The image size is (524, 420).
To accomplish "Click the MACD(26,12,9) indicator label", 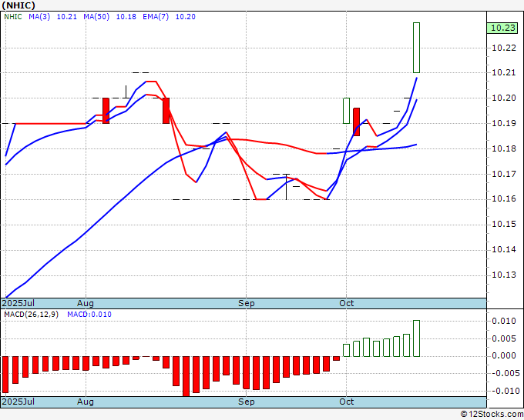I will (31, 315).
